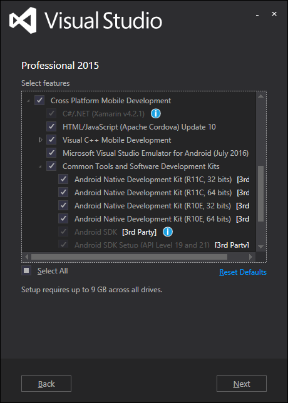Toggle HTML/JavaScript (Apache Cordova) Update 10 checkbox

click(x=51, y=126)
